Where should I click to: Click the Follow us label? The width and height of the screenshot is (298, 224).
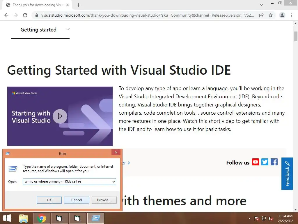(238, 163)
